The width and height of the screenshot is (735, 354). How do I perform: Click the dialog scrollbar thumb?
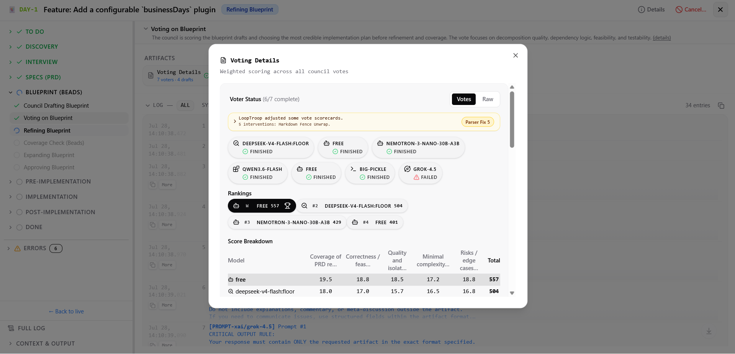tap(512, 119)
